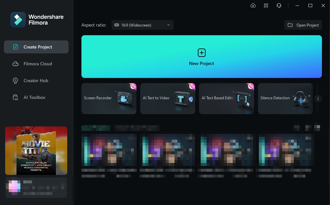Screen dimensions: 330x205
Task: Click the headset support icon
Action: point(279,5)
